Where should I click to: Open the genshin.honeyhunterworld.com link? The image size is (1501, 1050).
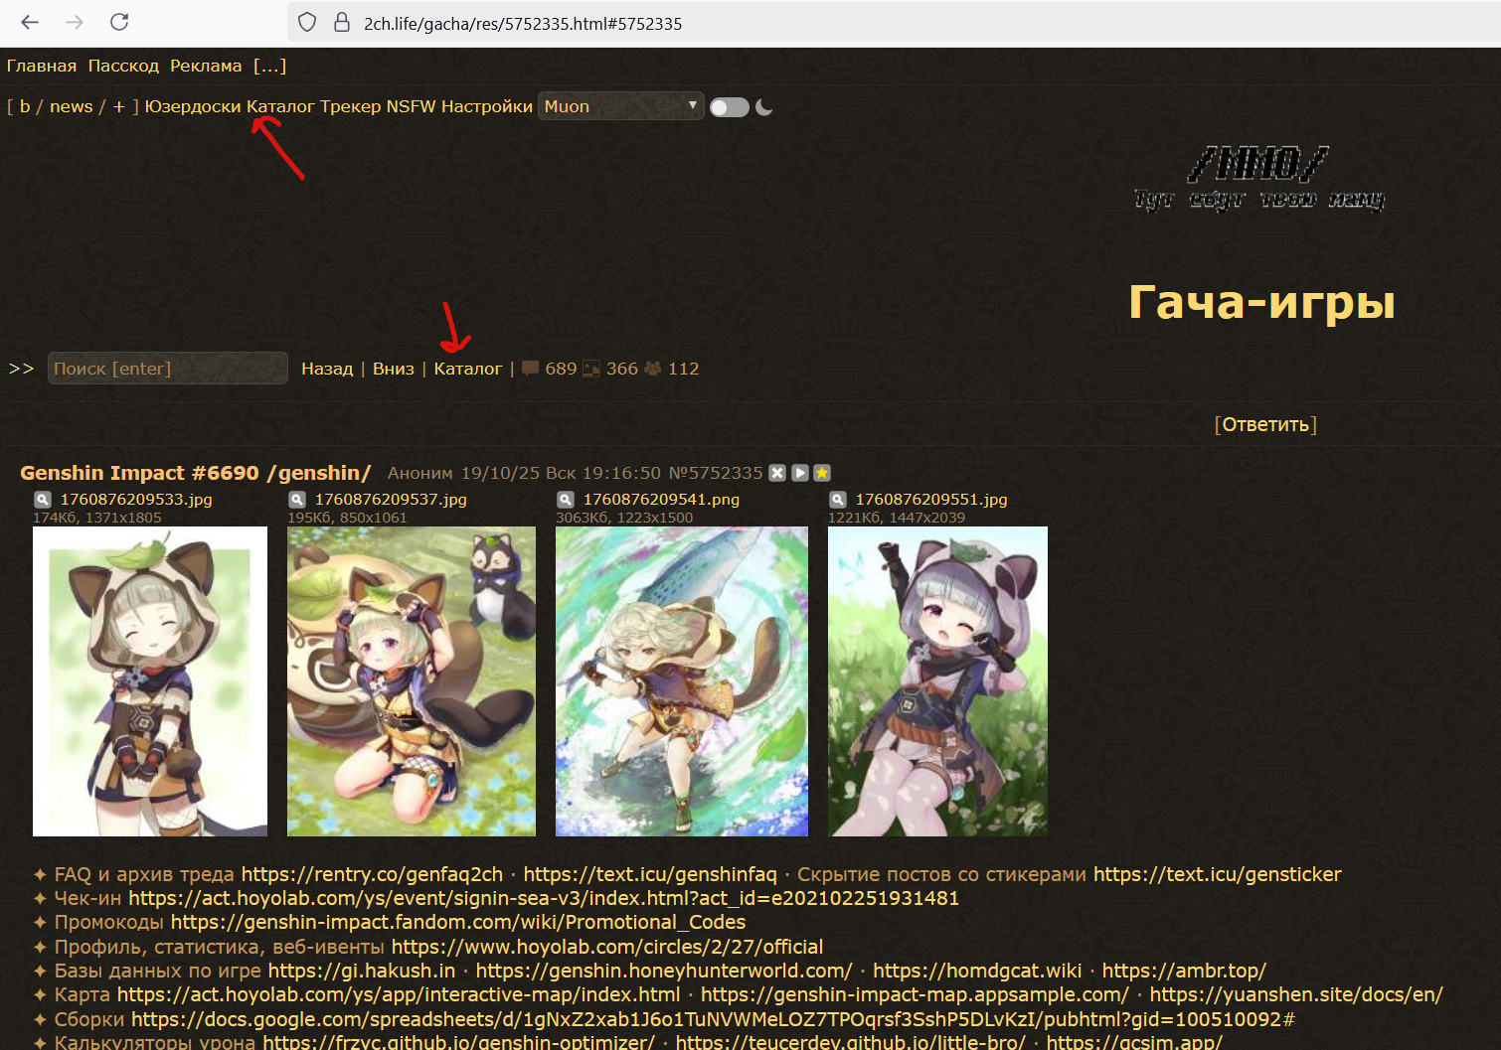point(664,971)
